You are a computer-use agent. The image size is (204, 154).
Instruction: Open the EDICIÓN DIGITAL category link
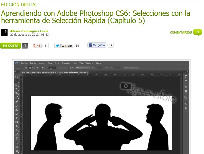19,5
